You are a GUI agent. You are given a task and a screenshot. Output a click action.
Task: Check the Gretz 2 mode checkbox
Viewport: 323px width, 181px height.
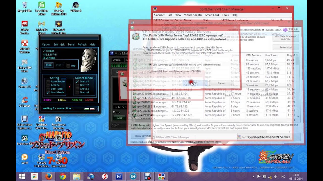[77, 85]
